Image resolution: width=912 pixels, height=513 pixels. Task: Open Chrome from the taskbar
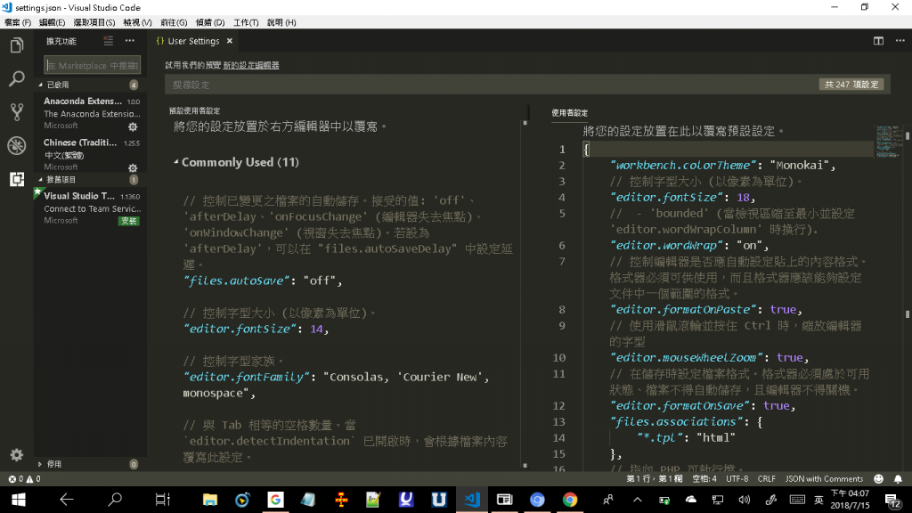(569, 500)
